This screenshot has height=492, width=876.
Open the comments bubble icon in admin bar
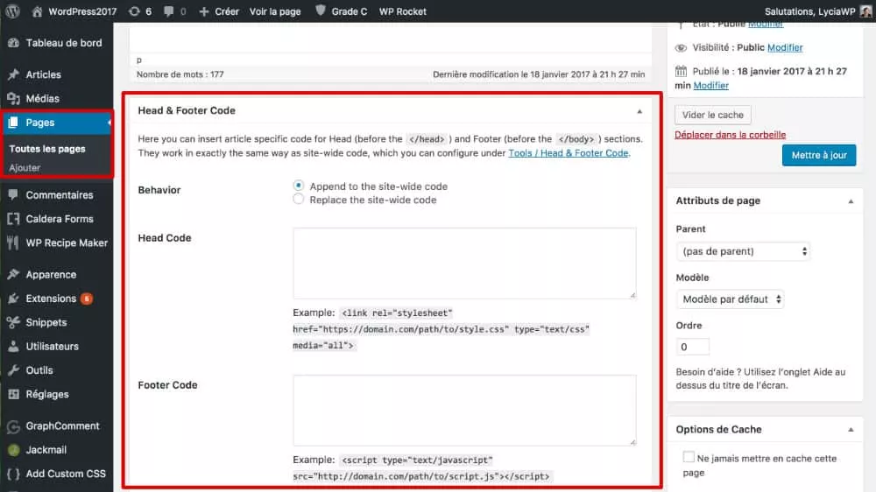point(168,11)
